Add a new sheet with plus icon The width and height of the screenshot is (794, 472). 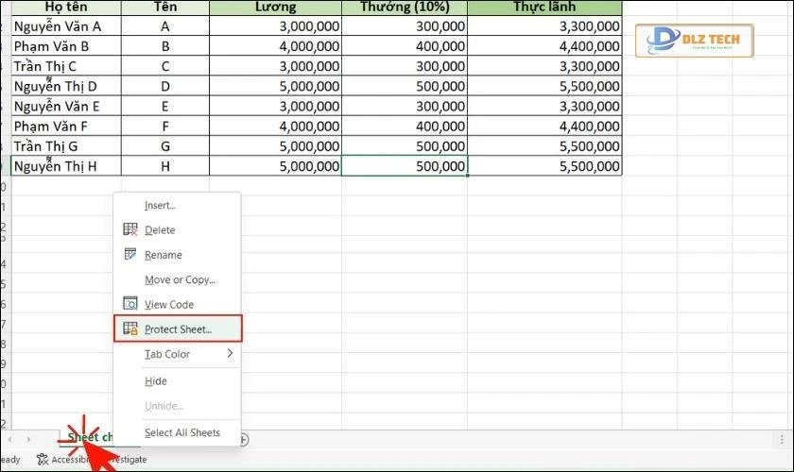[243, 438]
